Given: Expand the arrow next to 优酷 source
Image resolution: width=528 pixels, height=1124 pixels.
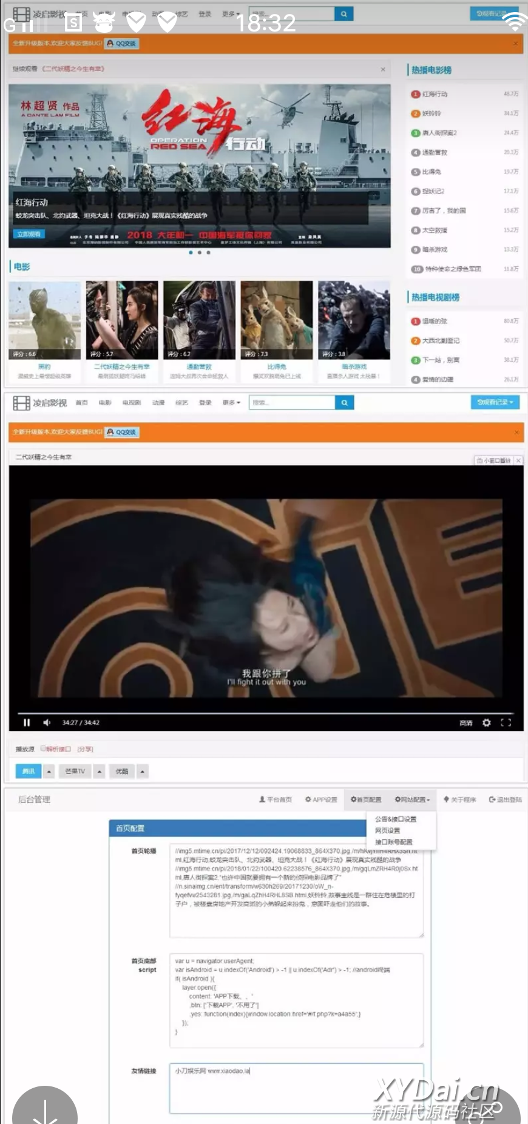Looking at the screenshot, I should coord(143,772).
